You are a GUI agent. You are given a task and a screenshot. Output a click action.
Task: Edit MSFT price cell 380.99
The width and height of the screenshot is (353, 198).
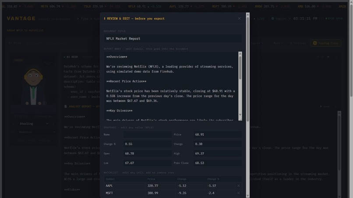(160, 193)
